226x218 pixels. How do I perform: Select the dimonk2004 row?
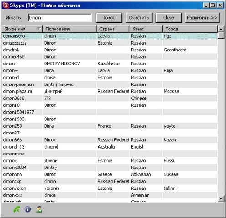(109, 168)
